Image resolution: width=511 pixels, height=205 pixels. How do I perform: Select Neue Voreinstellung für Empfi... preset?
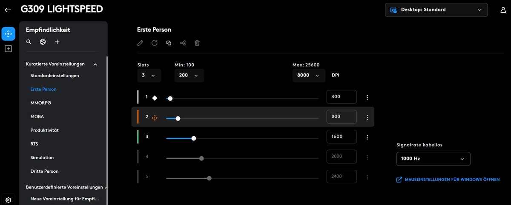(x=64, y=199)
